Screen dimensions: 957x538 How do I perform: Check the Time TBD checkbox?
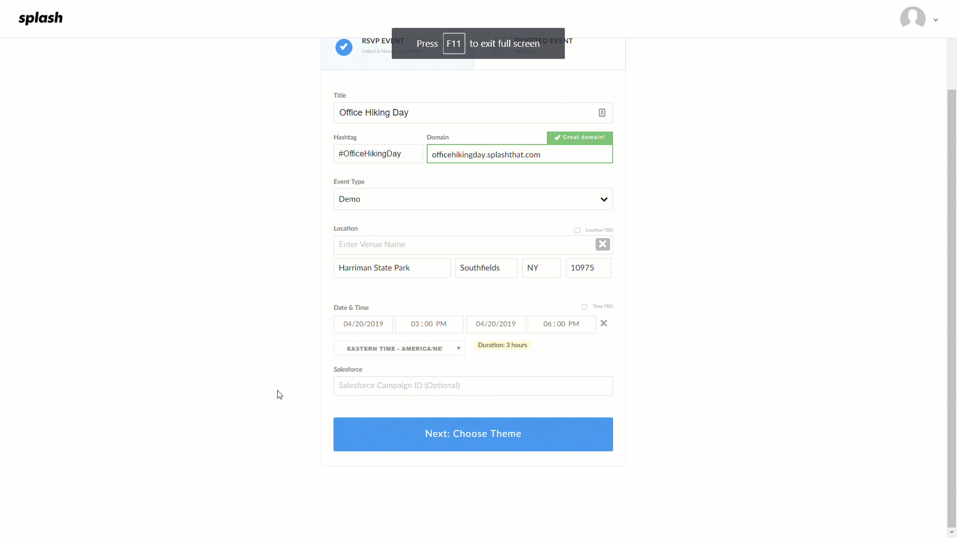[x=584, y=307]
